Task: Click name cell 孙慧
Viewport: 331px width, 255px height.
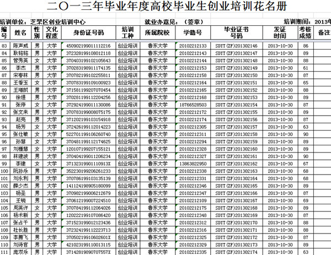Action: pos(21,142)
